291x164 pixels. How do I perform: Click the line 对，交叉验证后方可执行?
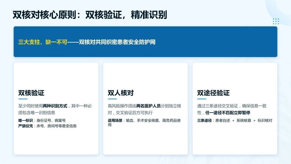(130, 113)
